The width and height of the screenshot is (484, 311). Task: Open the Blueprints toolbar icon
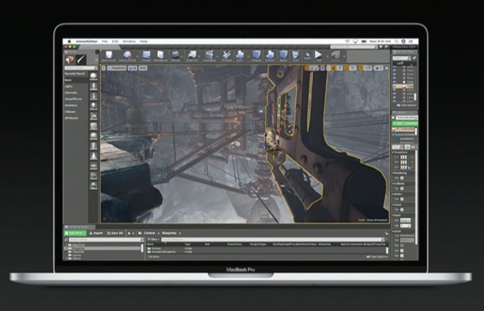[192, 56]
